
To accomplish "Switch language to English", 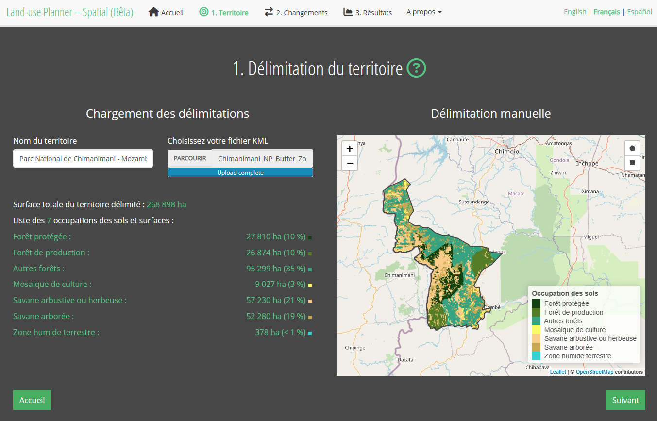I will point(575,12).
